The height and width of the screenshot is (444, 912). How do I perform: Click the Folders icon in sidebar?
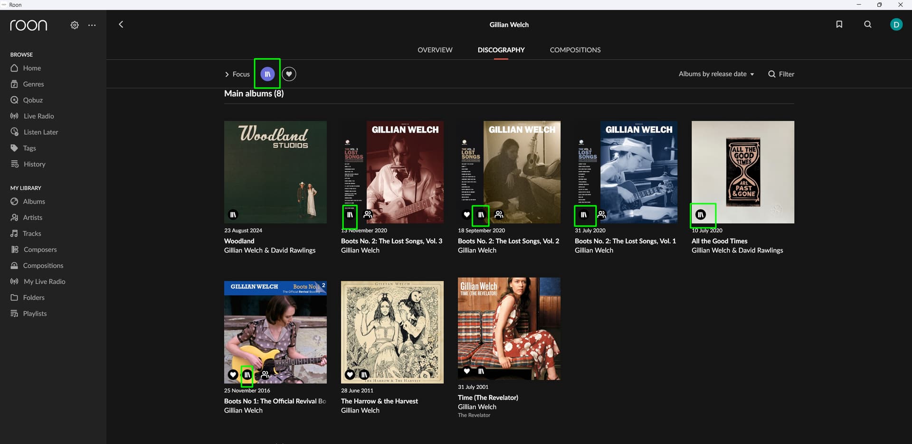[14, 297]
